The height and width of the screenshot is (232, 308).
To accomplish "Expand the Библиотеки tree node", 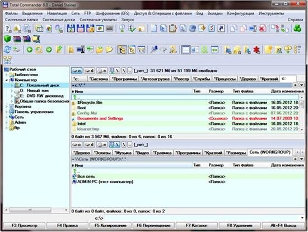I will [7, 75].
